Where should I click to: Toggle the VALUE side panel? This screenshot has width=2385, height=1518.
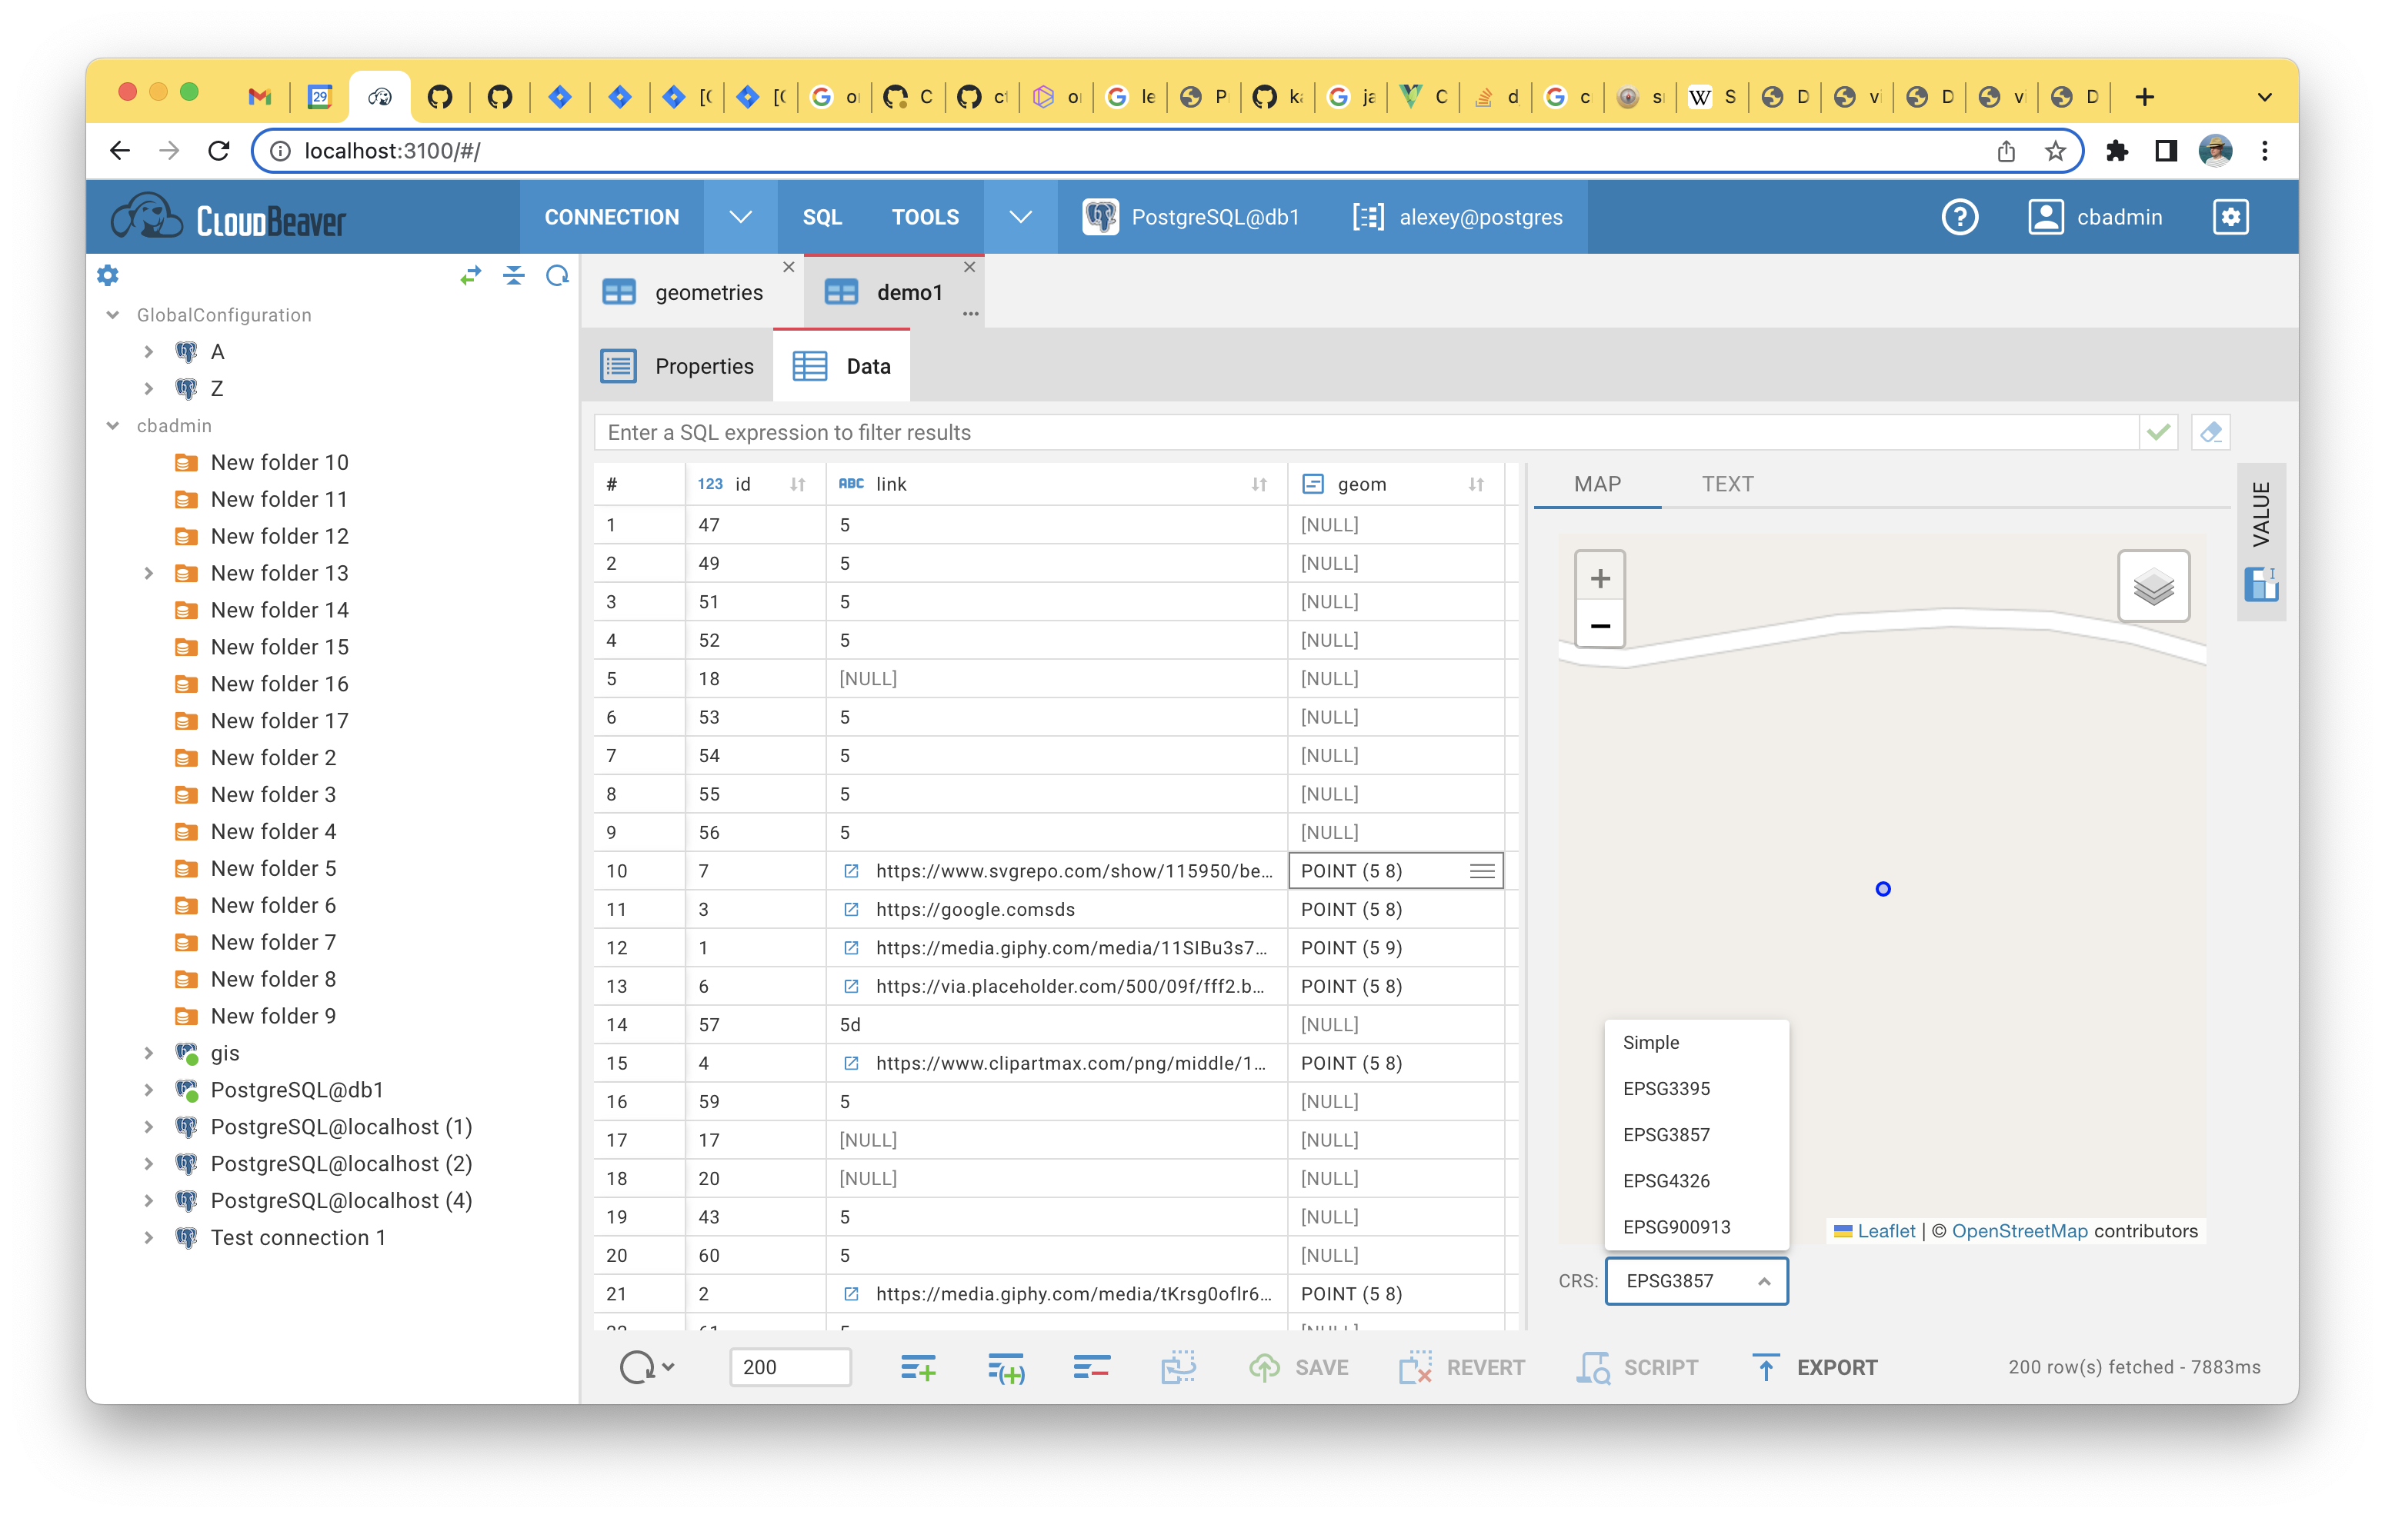(2260, 515)
